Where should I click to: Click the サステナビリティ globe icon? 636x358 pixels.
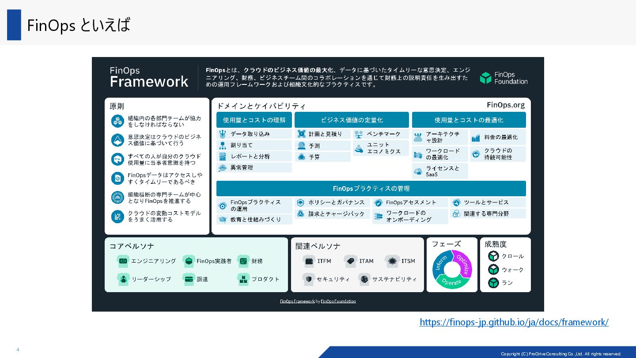[x=364, y=279]
